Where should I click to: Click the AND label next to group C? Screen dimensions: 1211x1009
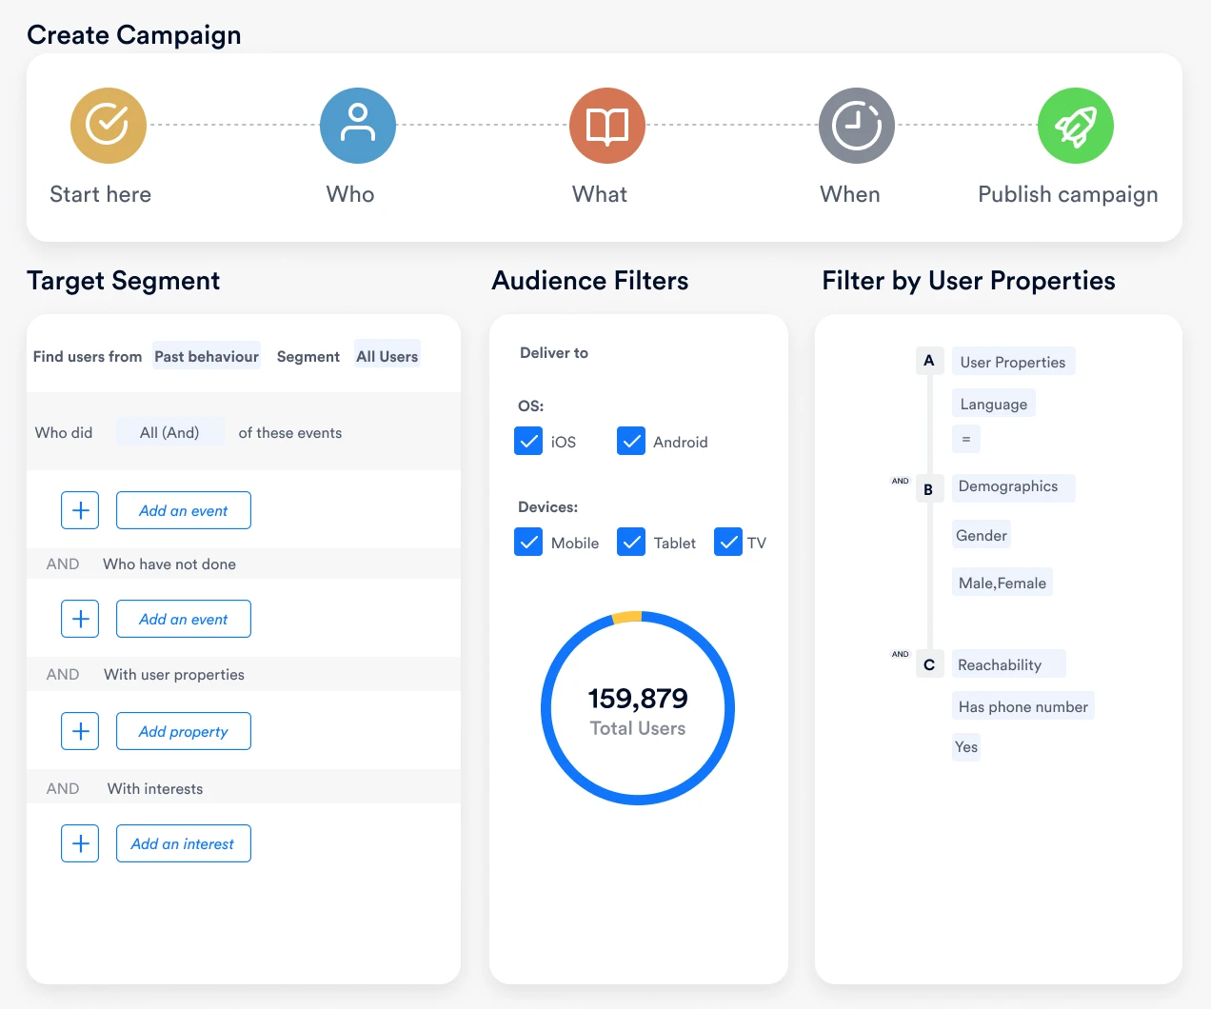pos(901,654)
